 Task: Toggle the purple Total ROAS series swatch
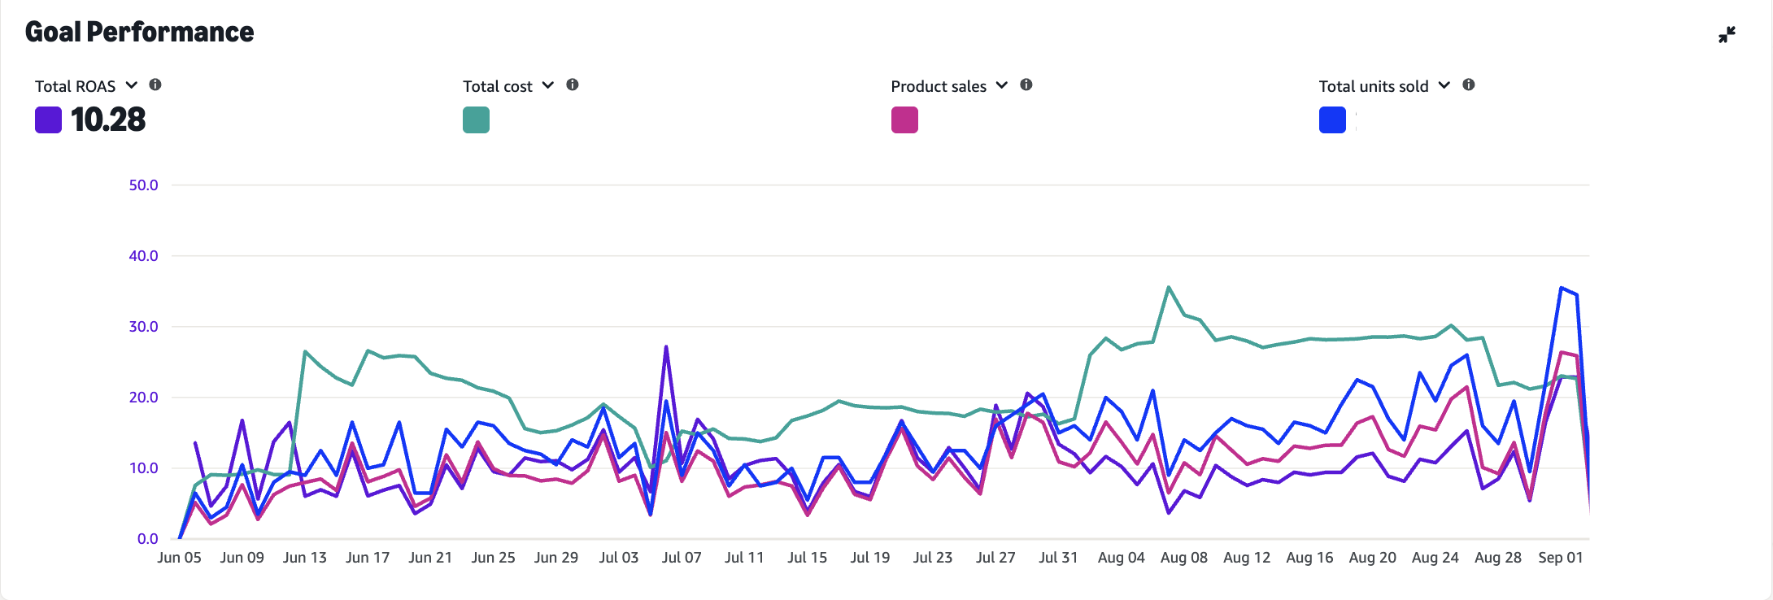coord(49,120)
